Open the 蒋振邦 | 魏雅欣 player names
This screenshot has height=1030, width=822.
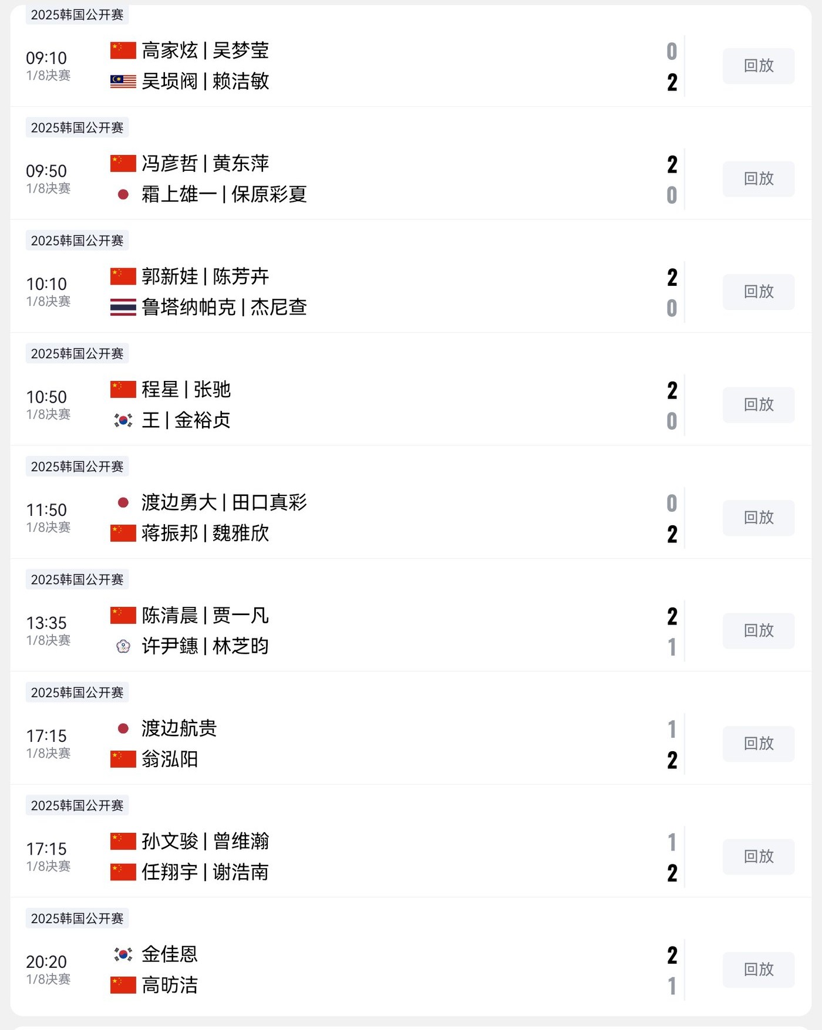coord(205,533)
